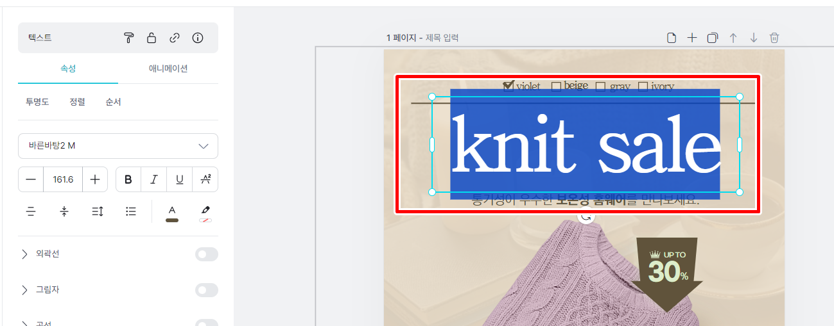The width and height of the screenshot is (834, 326).
Task: Open the text color swatch
Action: 172,213
